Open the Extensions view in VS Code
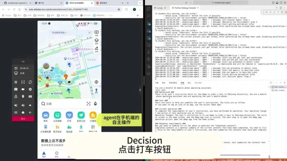 coord(149,38)
